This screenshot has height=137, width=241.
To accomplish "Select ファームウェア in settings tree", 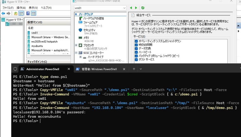I will [x=90, y=22].
